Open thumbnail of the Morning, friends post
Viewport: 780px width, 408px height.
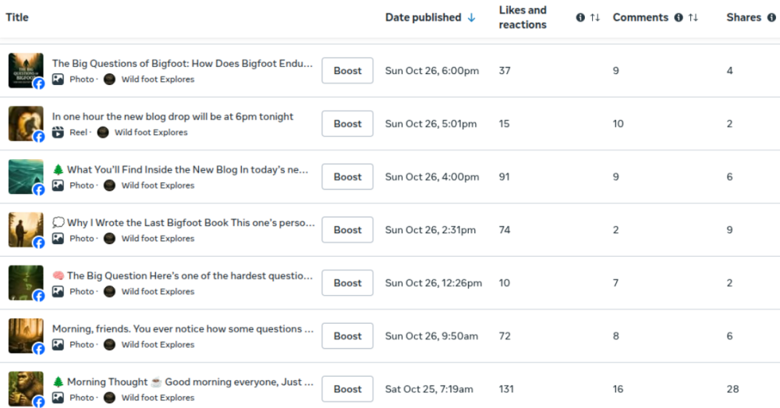[25, 336]
